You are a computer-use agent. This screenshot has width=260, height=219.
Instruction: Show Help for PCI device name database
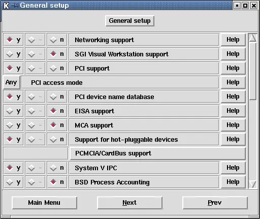click(233, 97)
